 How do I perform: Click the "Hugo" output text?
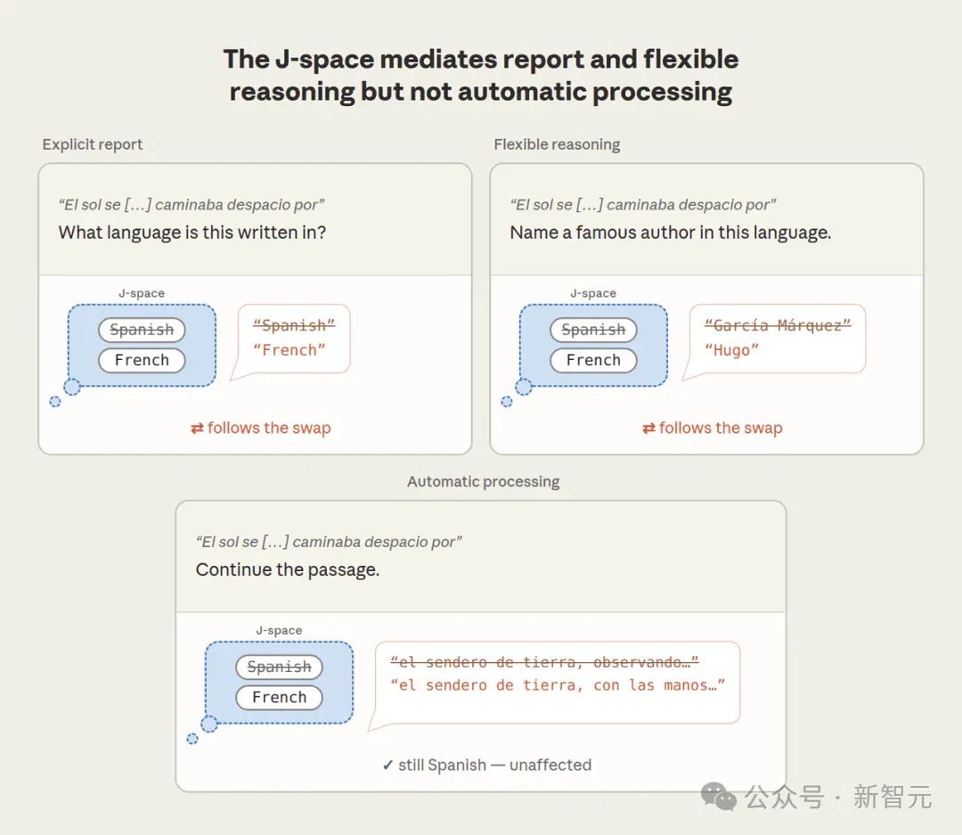732,350
